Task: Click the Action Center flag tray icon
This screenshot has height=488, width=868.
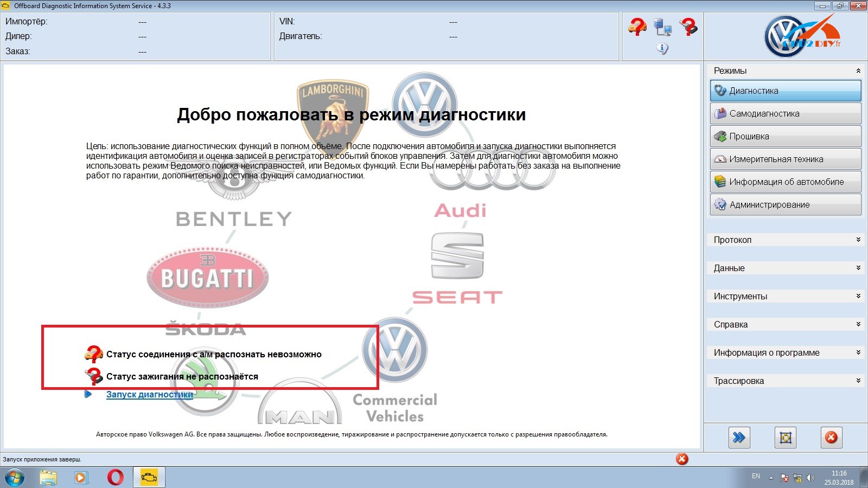Action: [784, 478]
